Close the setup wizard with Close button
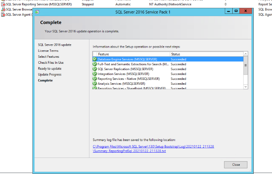The width and height of the screenshot is (272, 174). point(236,165)
